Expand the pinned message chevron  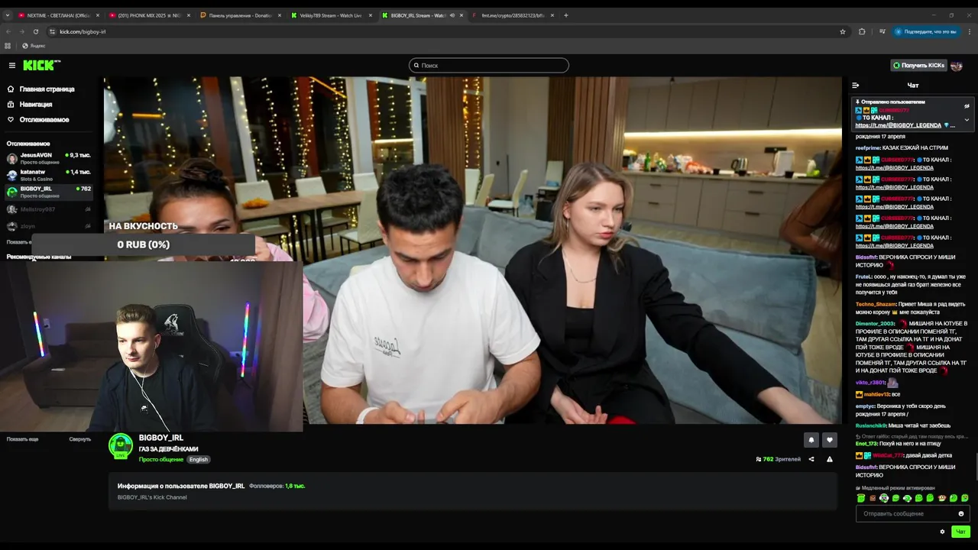tap(967, 119)
